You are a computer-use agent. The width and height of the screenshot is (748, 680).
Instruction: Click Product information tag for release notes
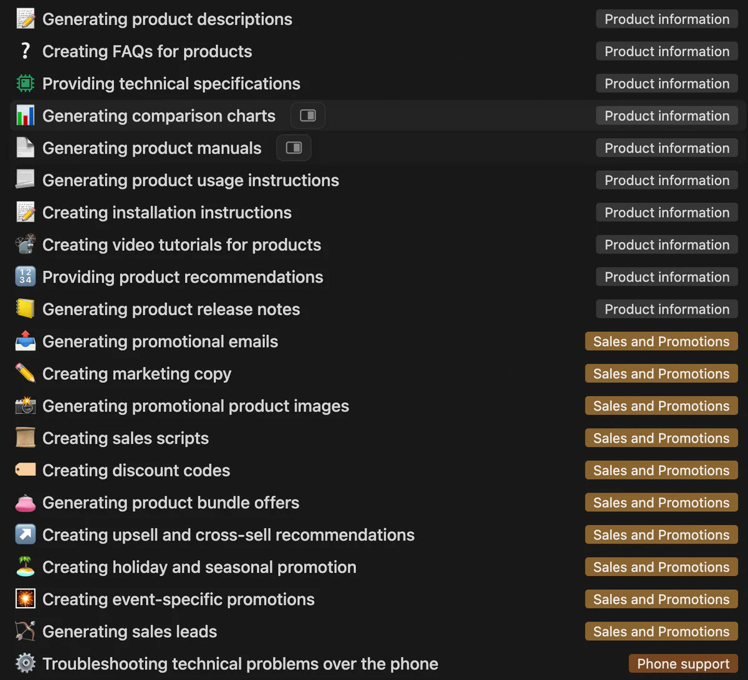pos(666,309)
